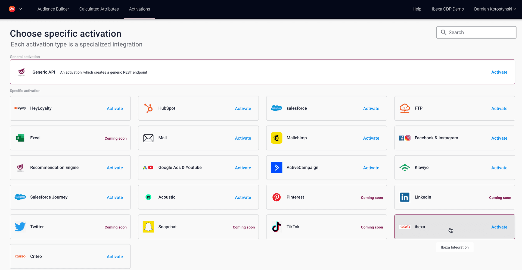Viewport: 522px width, 270px height.
Task: Click the HubSpot logo icon
Action: pos(148,108)
